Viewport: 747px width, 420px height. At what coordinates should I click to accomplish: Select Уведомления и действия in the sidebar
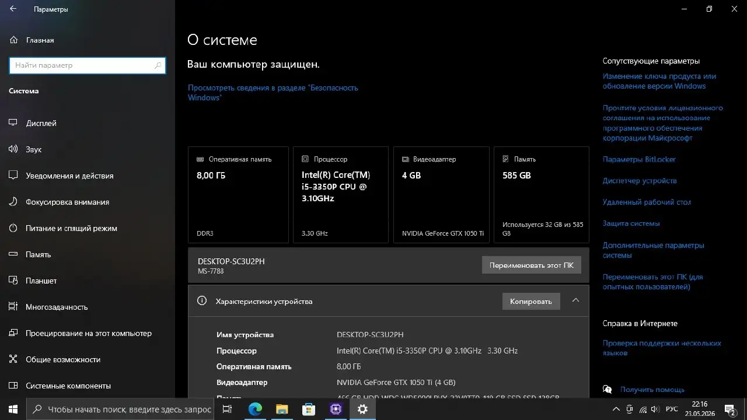tap(88, 176)
